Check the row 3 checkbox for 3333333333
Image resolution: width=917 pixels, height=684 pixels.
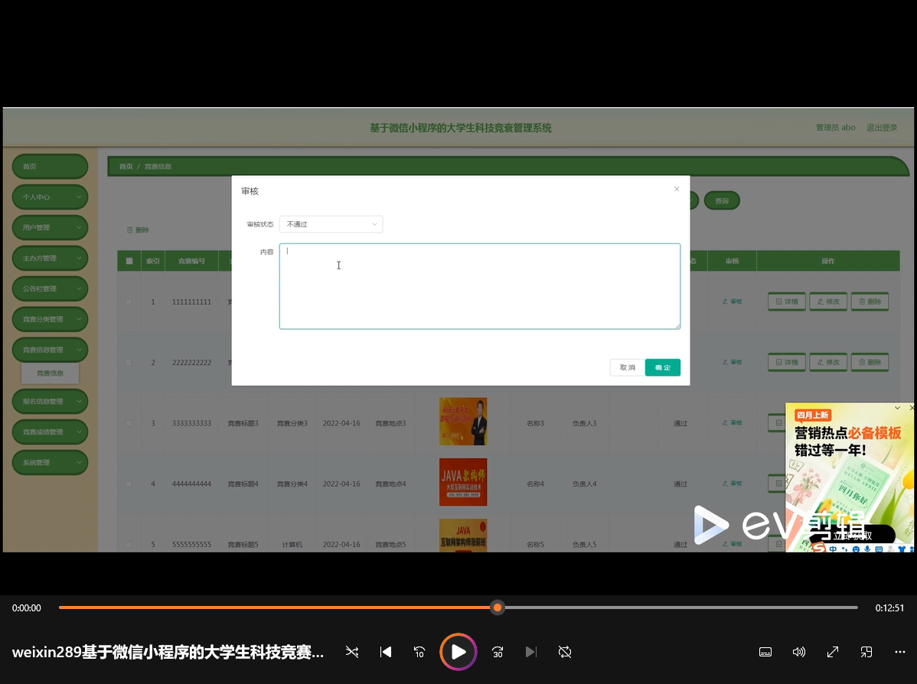pos(129,423)
